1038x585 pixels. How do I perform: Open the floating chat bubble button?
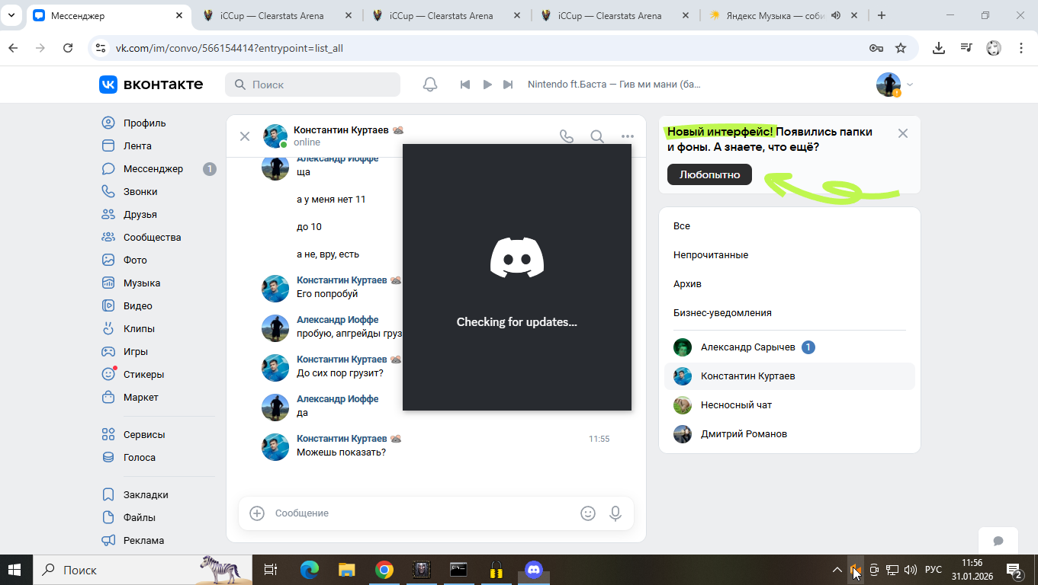pos(998,541)
